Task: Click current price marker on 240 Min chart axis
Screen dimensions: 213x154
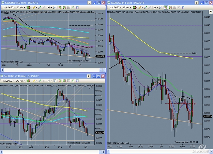Action: [x=100, y=132]
